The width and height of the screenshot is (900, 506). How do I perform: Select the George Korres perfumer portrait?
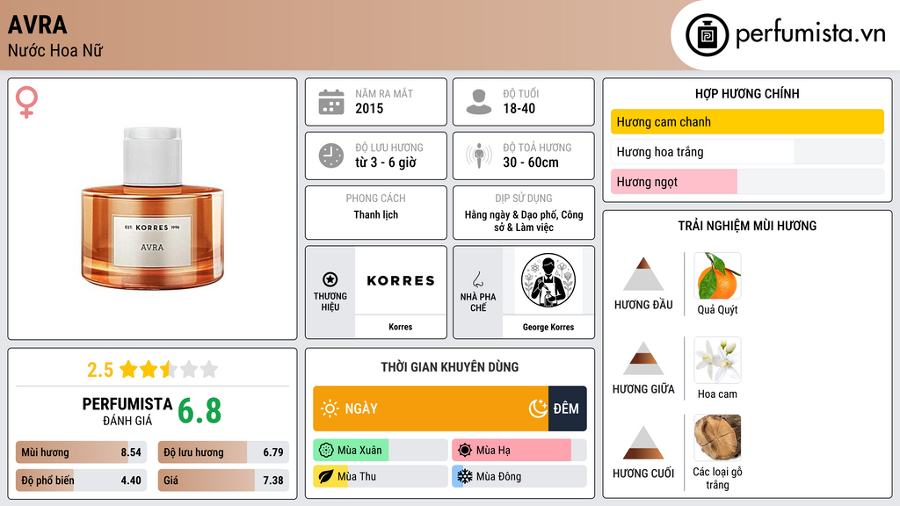tap(548, 280)
